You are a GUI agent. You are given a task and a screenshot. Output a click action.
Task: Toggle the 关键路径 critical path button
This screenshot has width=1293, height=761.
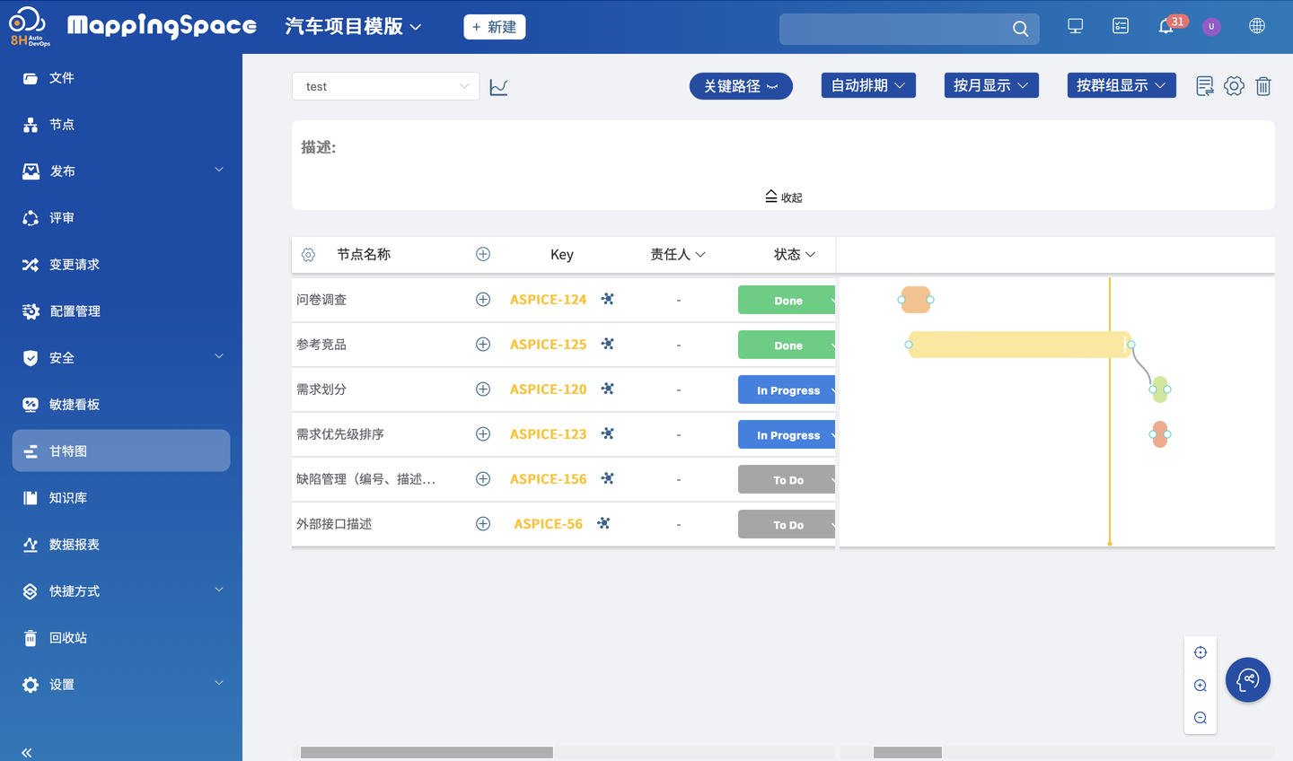click(741, 86)
